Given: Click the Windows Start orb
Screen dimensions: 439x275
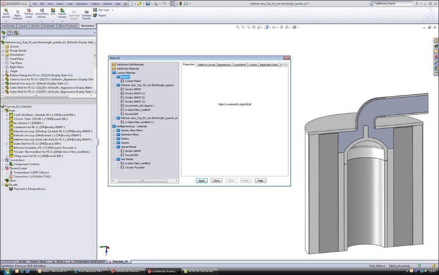Looking at the screenshot, I should point(7,271).
